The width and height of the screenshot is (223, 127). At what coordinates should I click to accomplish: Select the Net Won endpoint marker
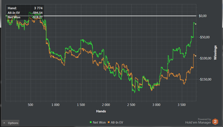(196, 24)
